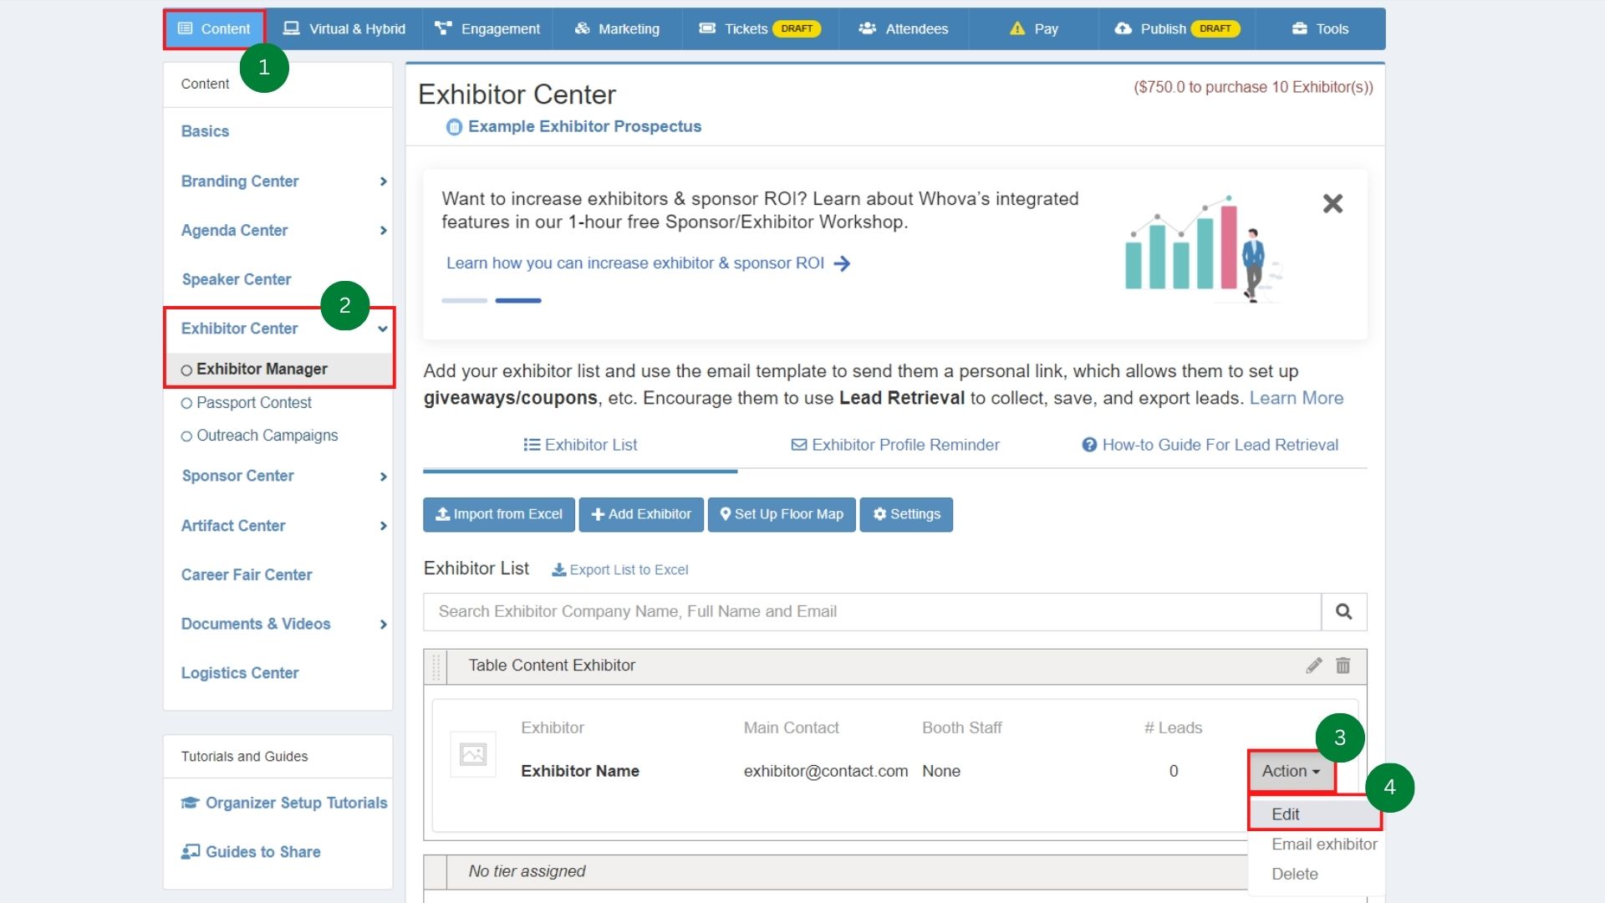Expand the Sponsor Center submenu
1605x903 pixels.
click(383, 477)
